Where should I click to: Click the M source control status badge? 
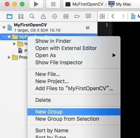[87, 28]
